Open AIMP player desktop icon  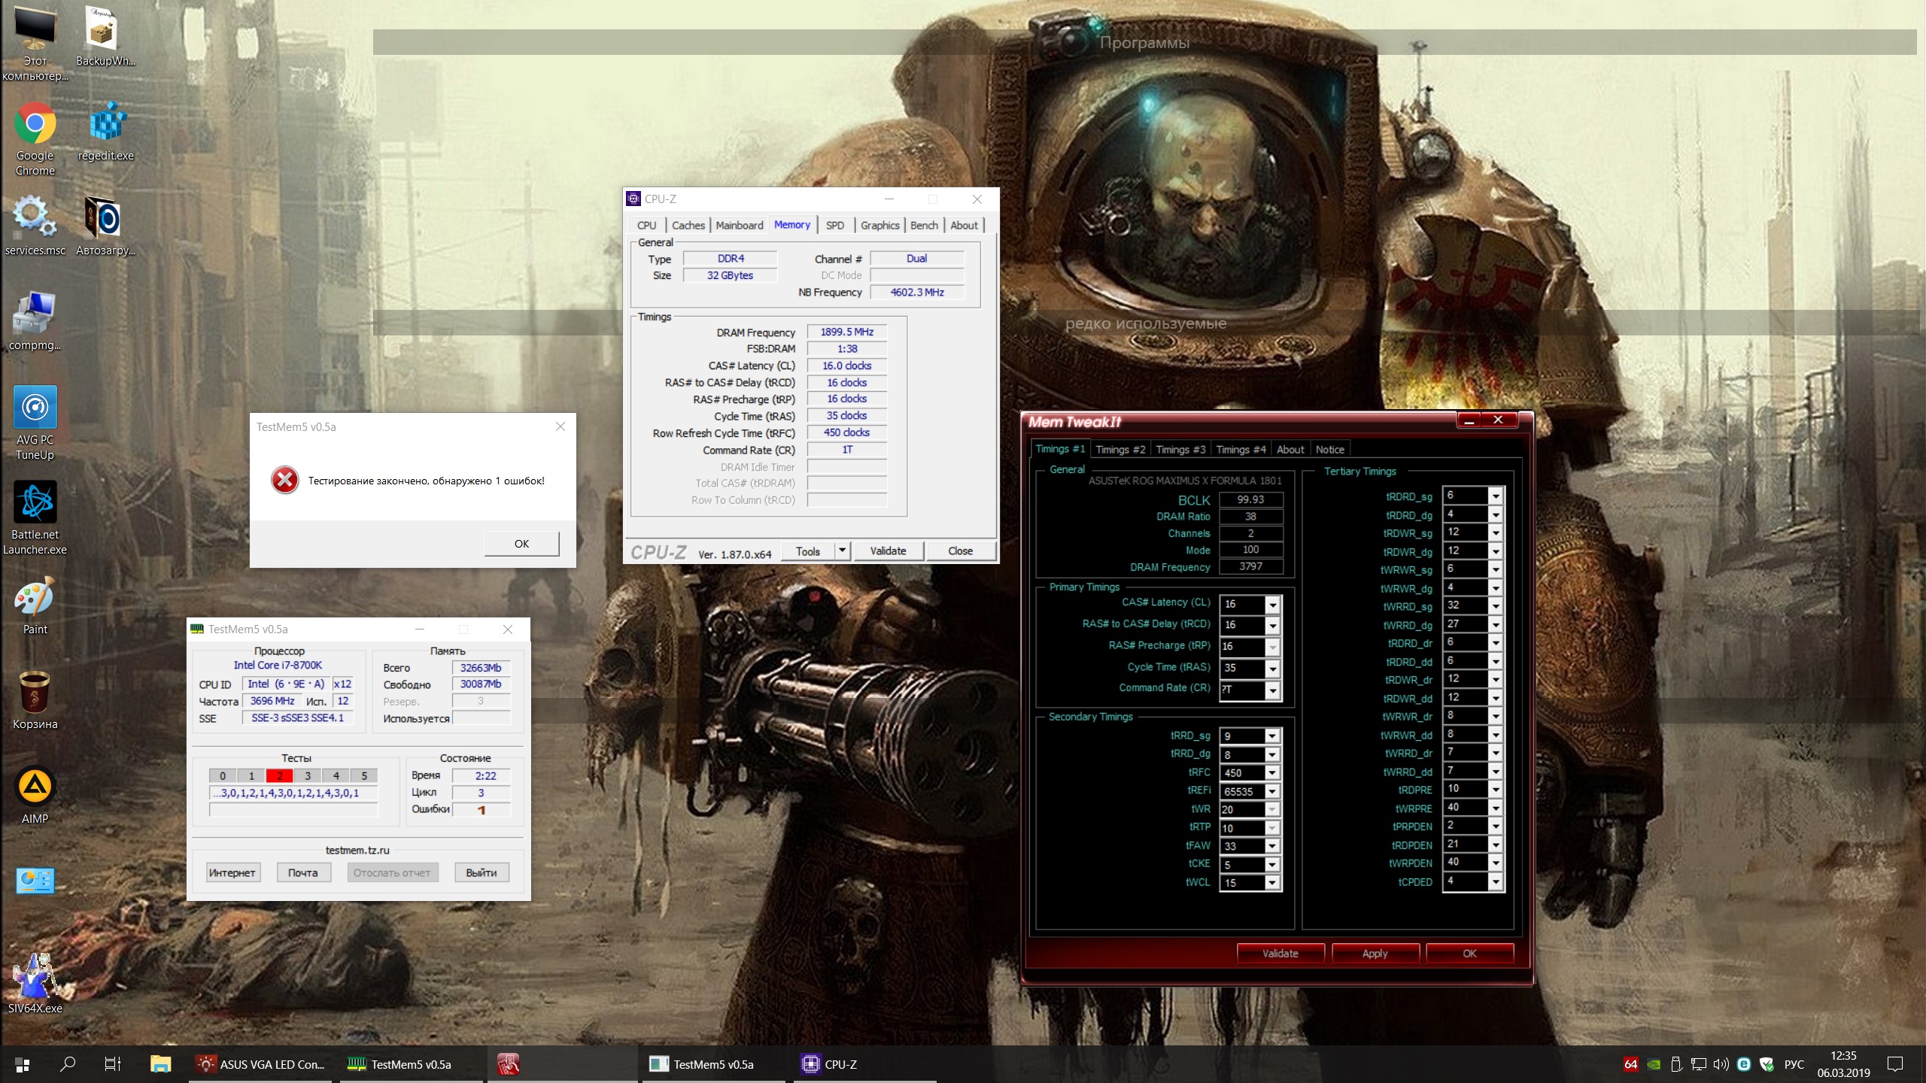click(35, 787)
